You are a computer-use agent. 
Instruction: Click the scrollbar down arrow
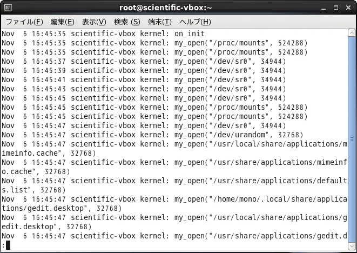pyautogui.click(x=352, y=245)
